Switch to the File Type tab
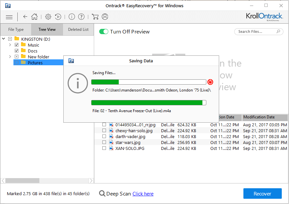 point(16,30)
